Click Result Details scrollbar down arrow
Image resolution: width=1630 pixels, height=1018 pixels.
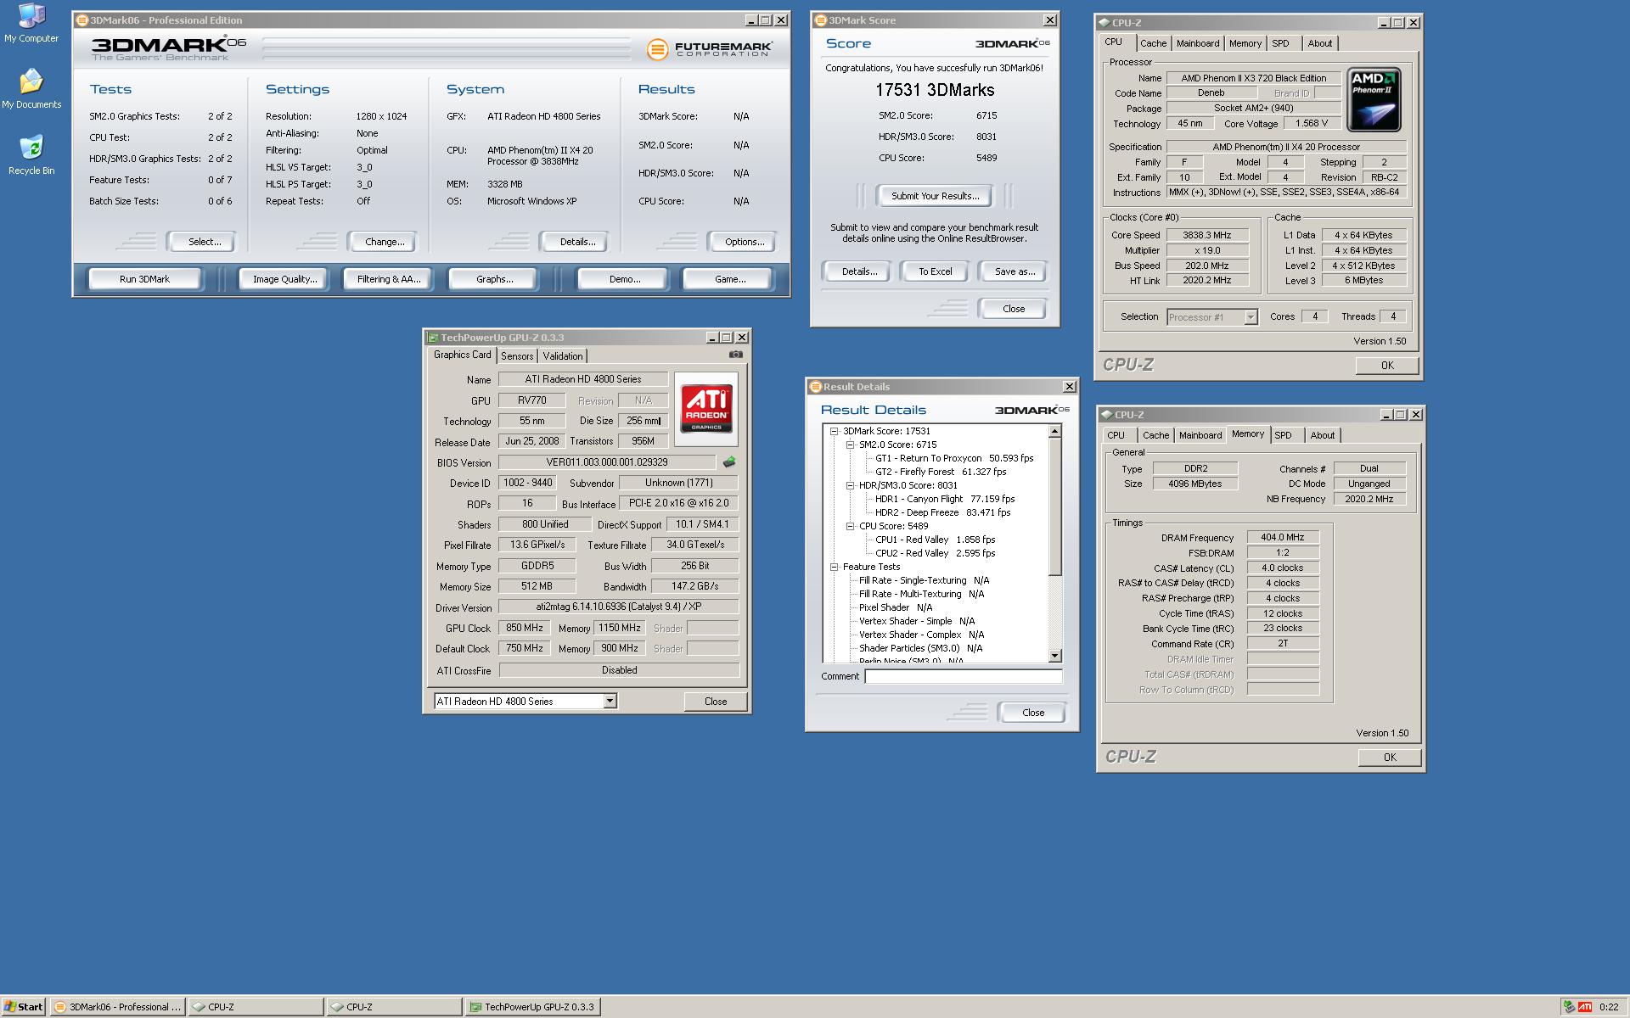pyautogui.click(x=1055, y=656)
